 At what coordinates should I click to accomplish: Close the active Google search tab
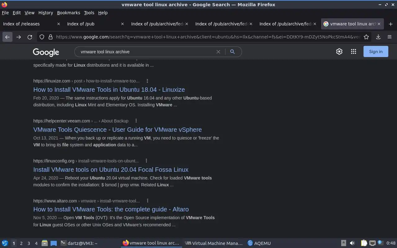[x=379, y=24]
